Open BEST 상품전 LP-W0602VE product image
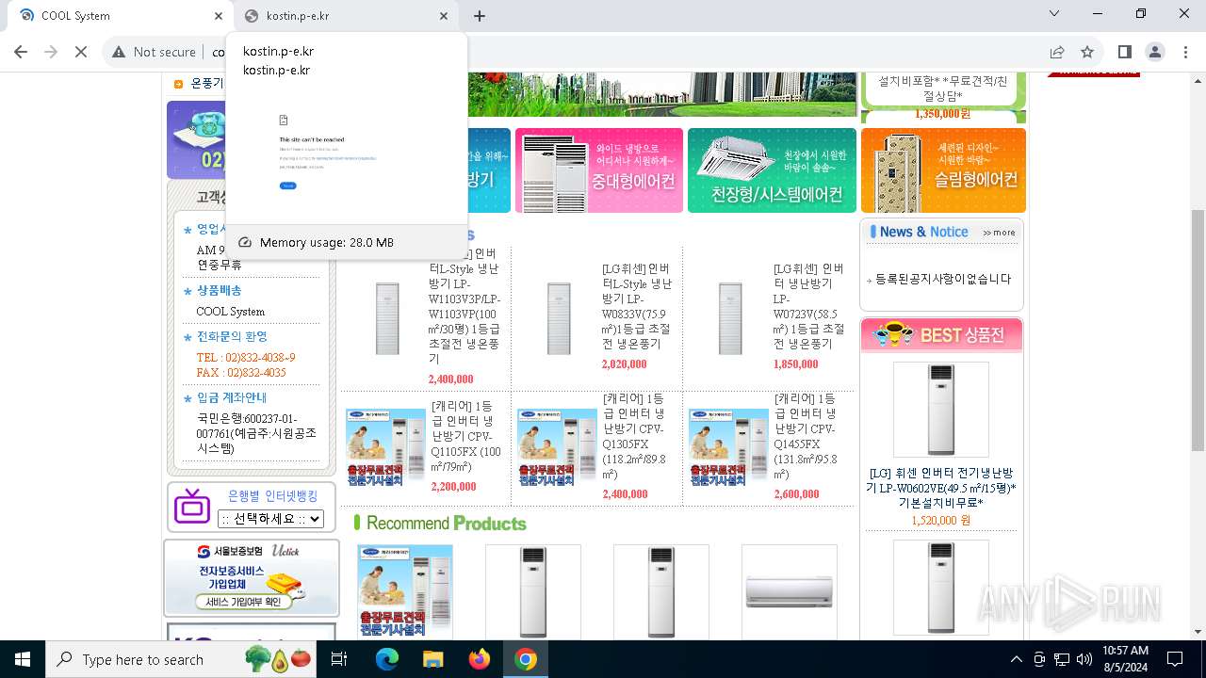Viewport: 1206px width, 678px height. pyautogui.click(x=940, y=410)
